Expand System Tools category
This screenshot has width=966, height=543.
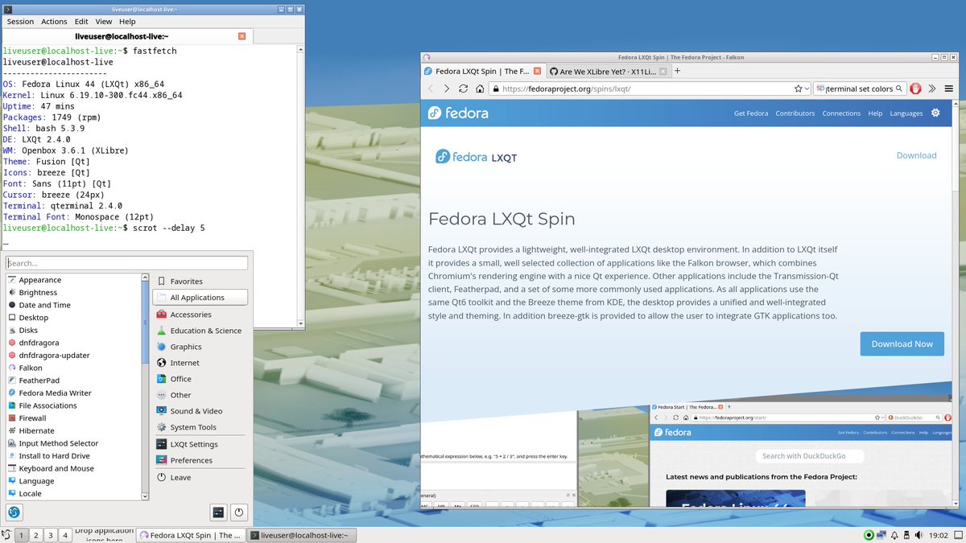tap(200, 427)
